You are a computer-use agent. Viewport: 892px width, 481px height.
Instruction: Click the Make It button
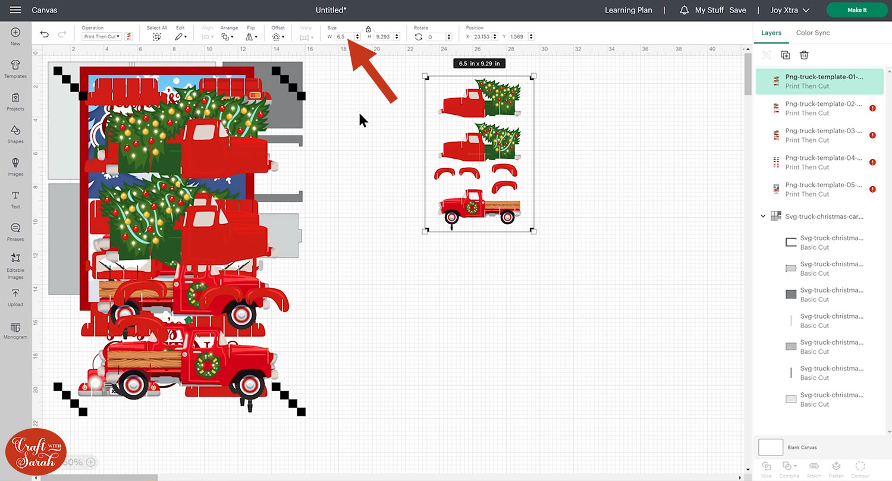click(857, 10)
